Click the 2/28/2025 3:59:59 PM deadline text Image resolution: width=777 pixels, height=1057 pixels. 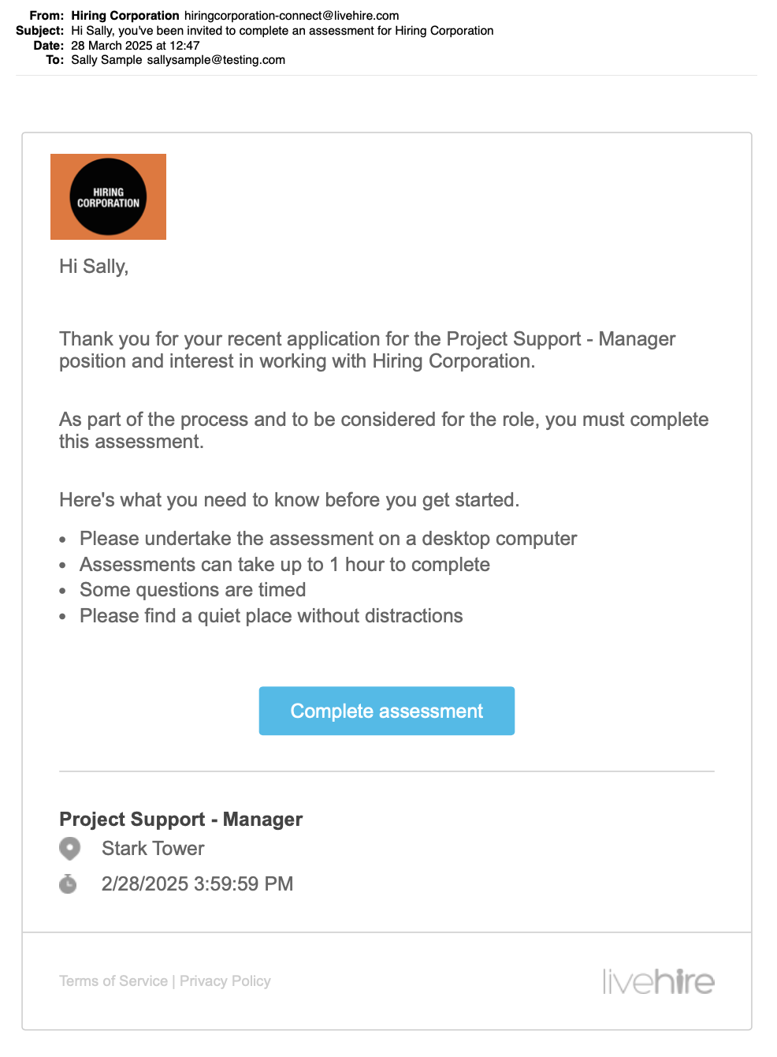click(x=197, y=884)
